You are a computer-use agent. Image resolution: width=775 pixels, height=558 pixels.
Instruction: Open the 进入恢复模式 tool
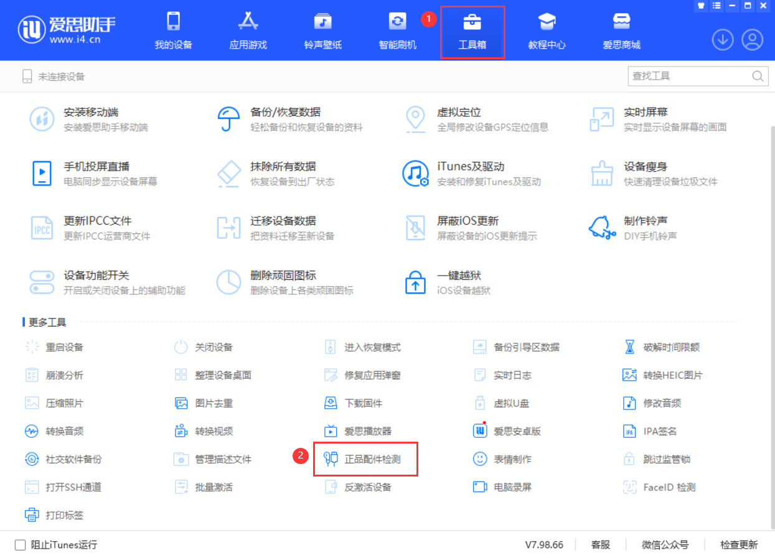coord(363,347)
